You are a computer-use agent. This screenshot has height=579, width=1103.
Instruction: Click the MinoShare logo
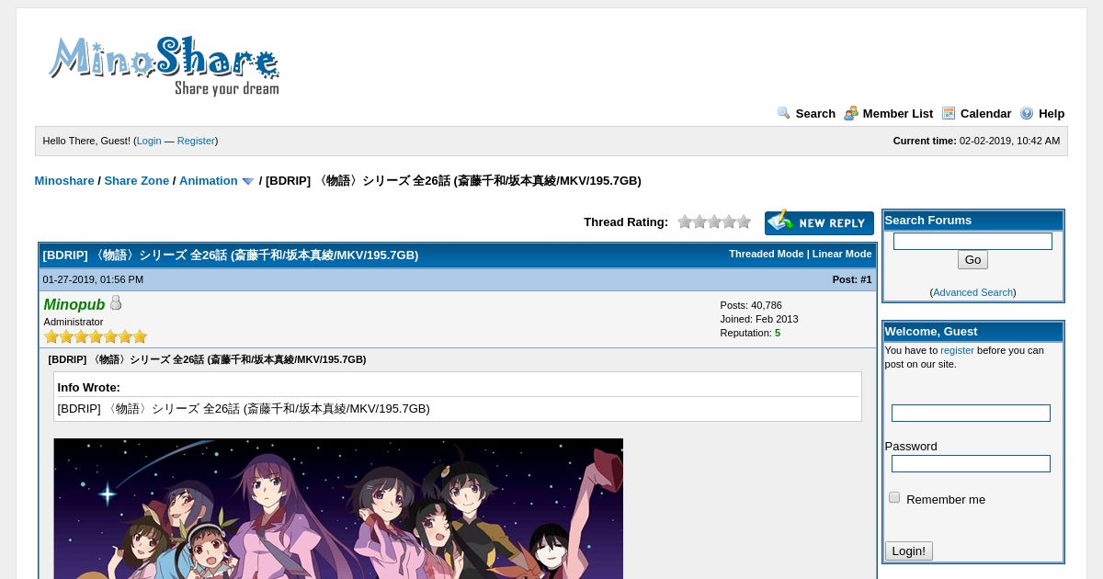click(164, 66)
